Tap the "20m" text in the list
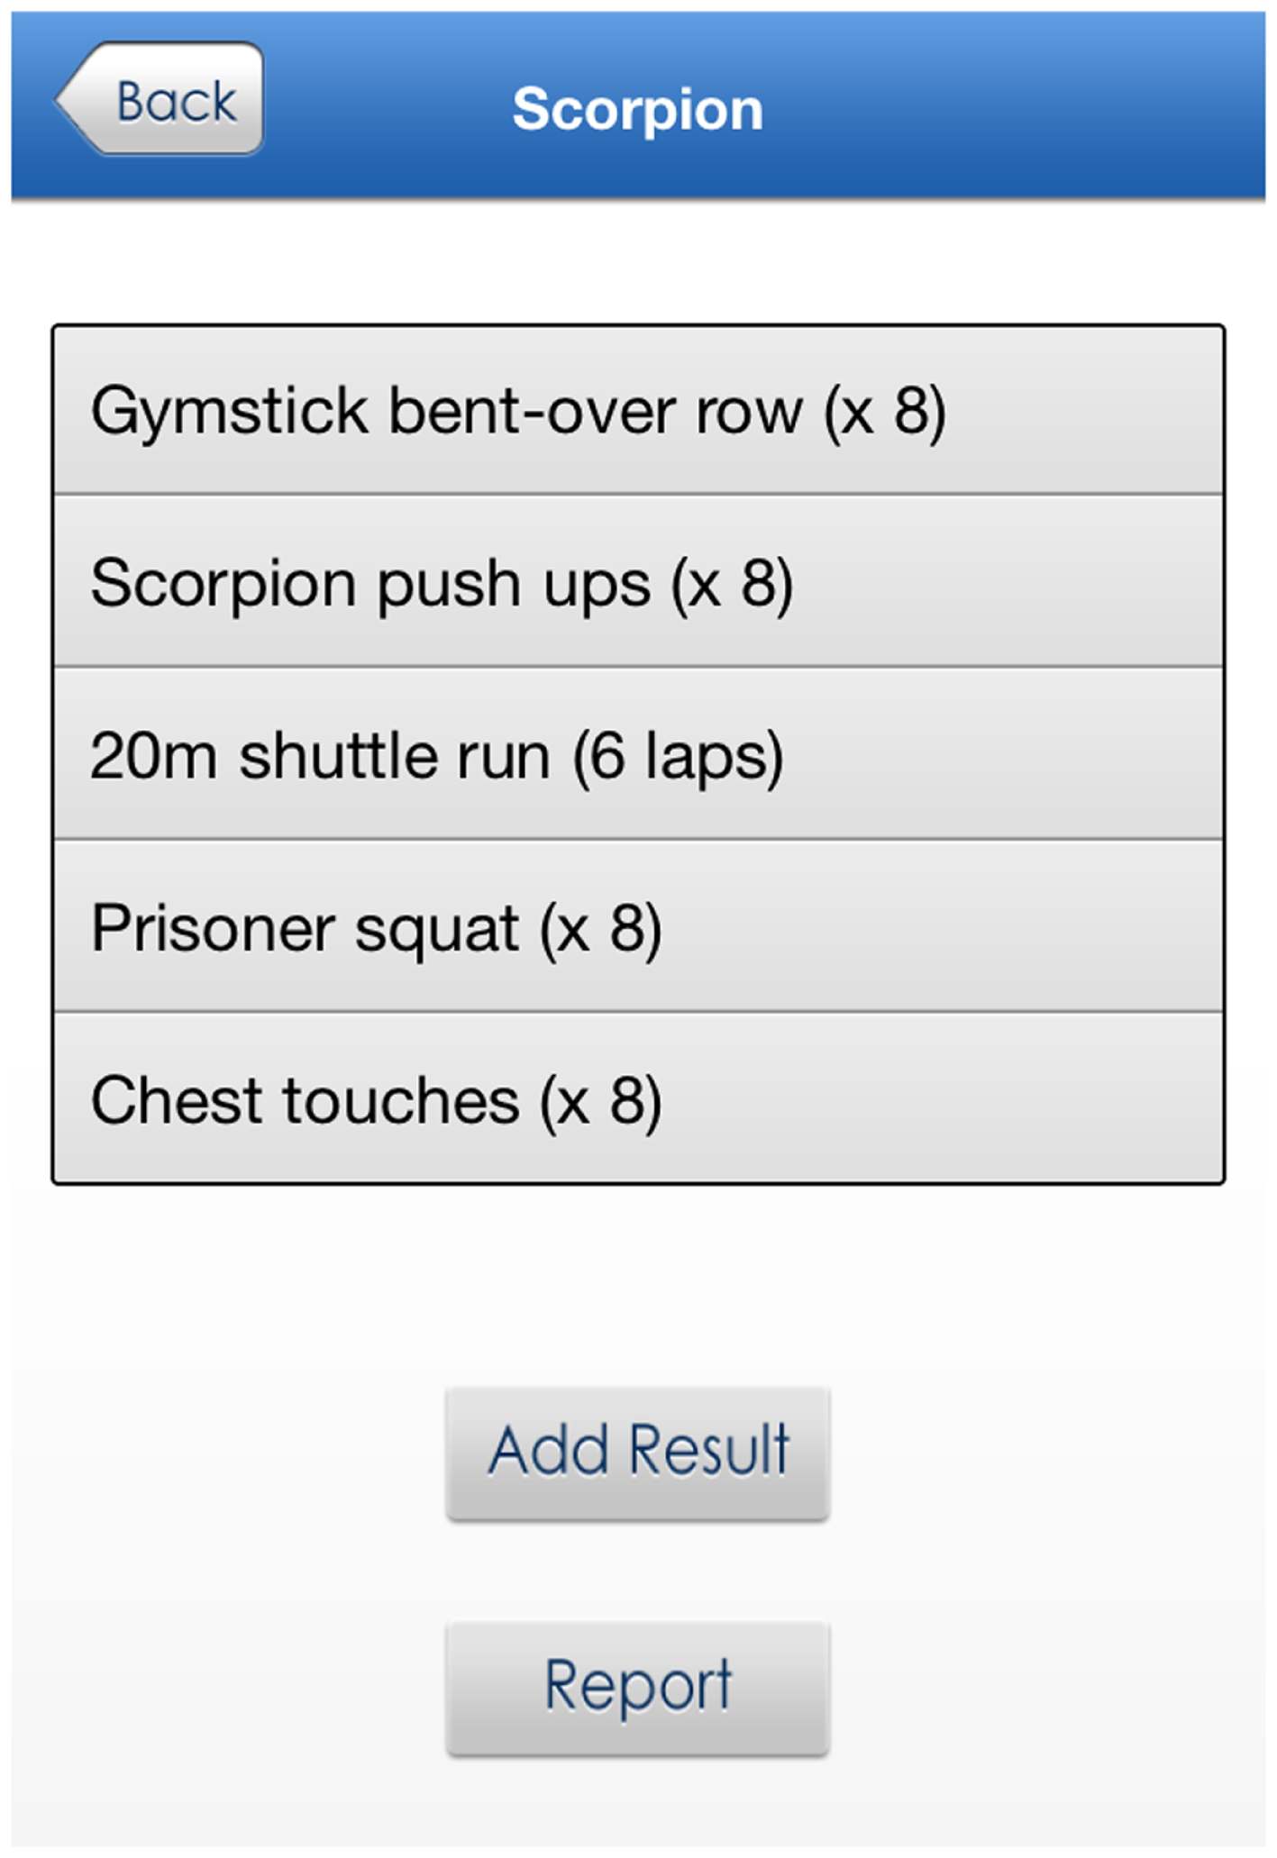 [x=153, y=755]
